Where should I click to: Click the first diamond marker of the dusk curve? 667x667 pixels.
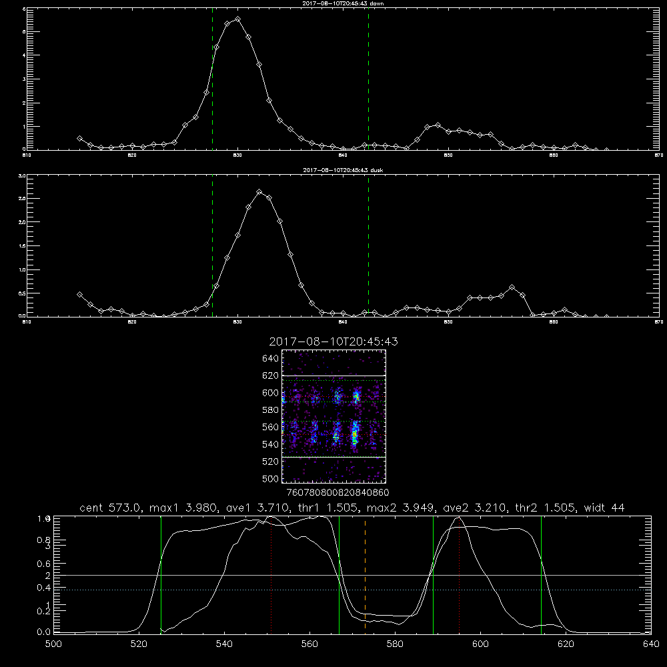[x=79, y=294]
